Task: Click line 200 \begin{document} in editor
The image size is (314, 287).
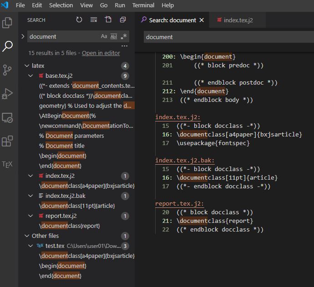Action: click(208, 57)
